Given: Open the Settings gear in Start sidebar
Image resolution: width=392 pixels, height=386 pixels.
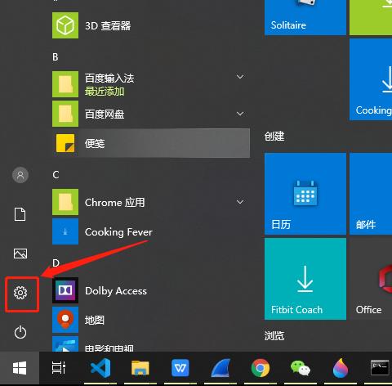Looking at the screenshot, I should (x=20, y=293).
